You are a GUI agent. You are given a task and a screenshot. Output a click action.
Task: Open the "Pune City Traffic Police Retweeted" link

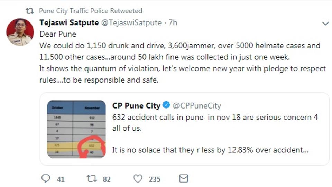(91, 11)
